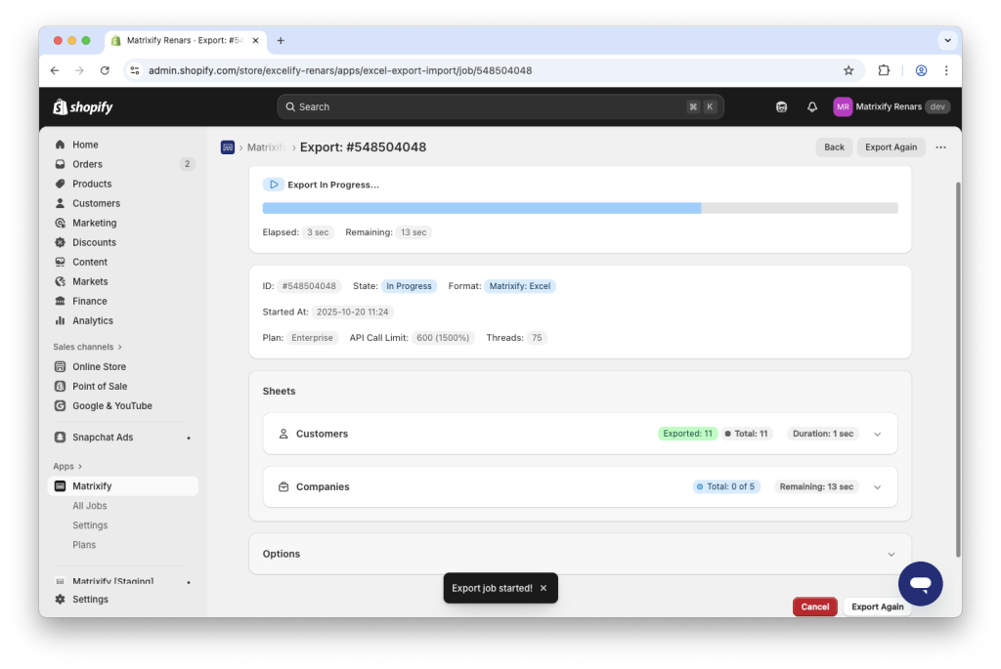Expand the Companies sheet details
Viewport: 1001px width, 669px height.
877,485
